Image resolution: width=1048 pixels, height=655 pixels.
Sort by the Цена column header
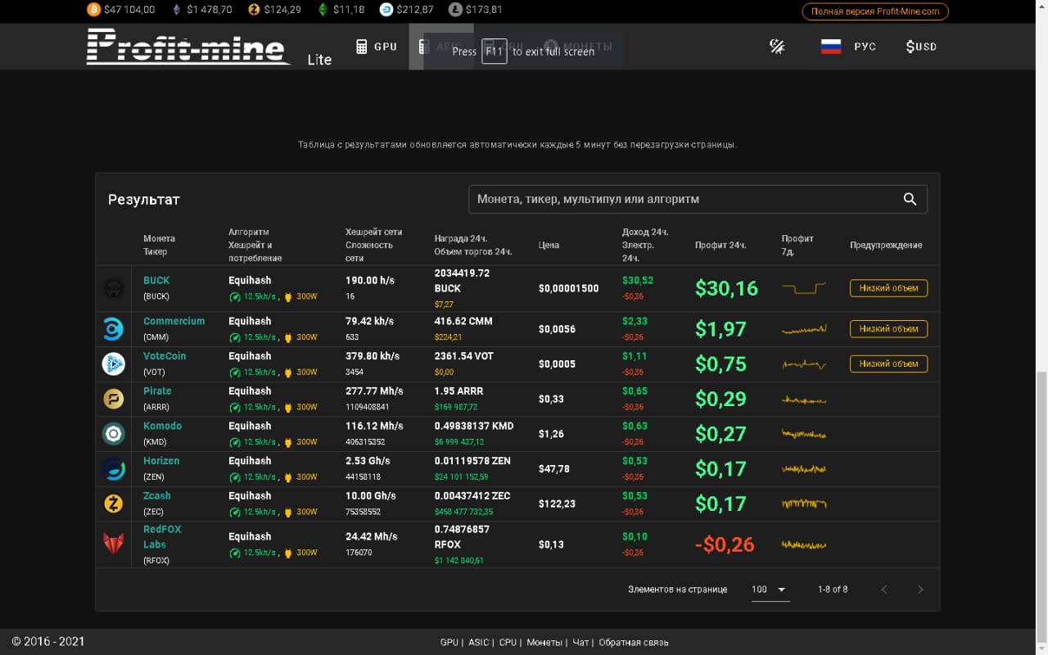pyautogui.click(x=549, y=245)
